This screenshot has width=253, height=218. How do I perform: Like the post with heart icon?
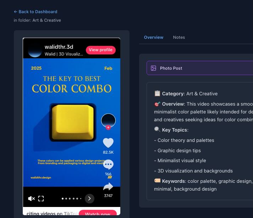click(108, 143)
